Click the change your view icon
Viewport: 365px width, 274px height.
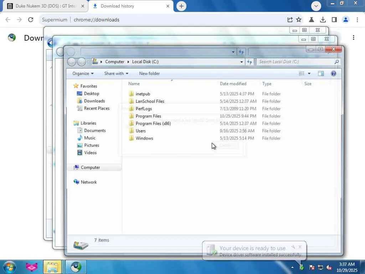(x=302, y=73)
